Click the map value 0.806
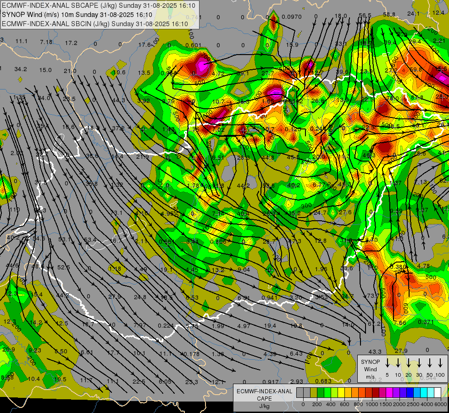This screenshot has height=413, width=449. pyautogui.click(x=218, y=242)
